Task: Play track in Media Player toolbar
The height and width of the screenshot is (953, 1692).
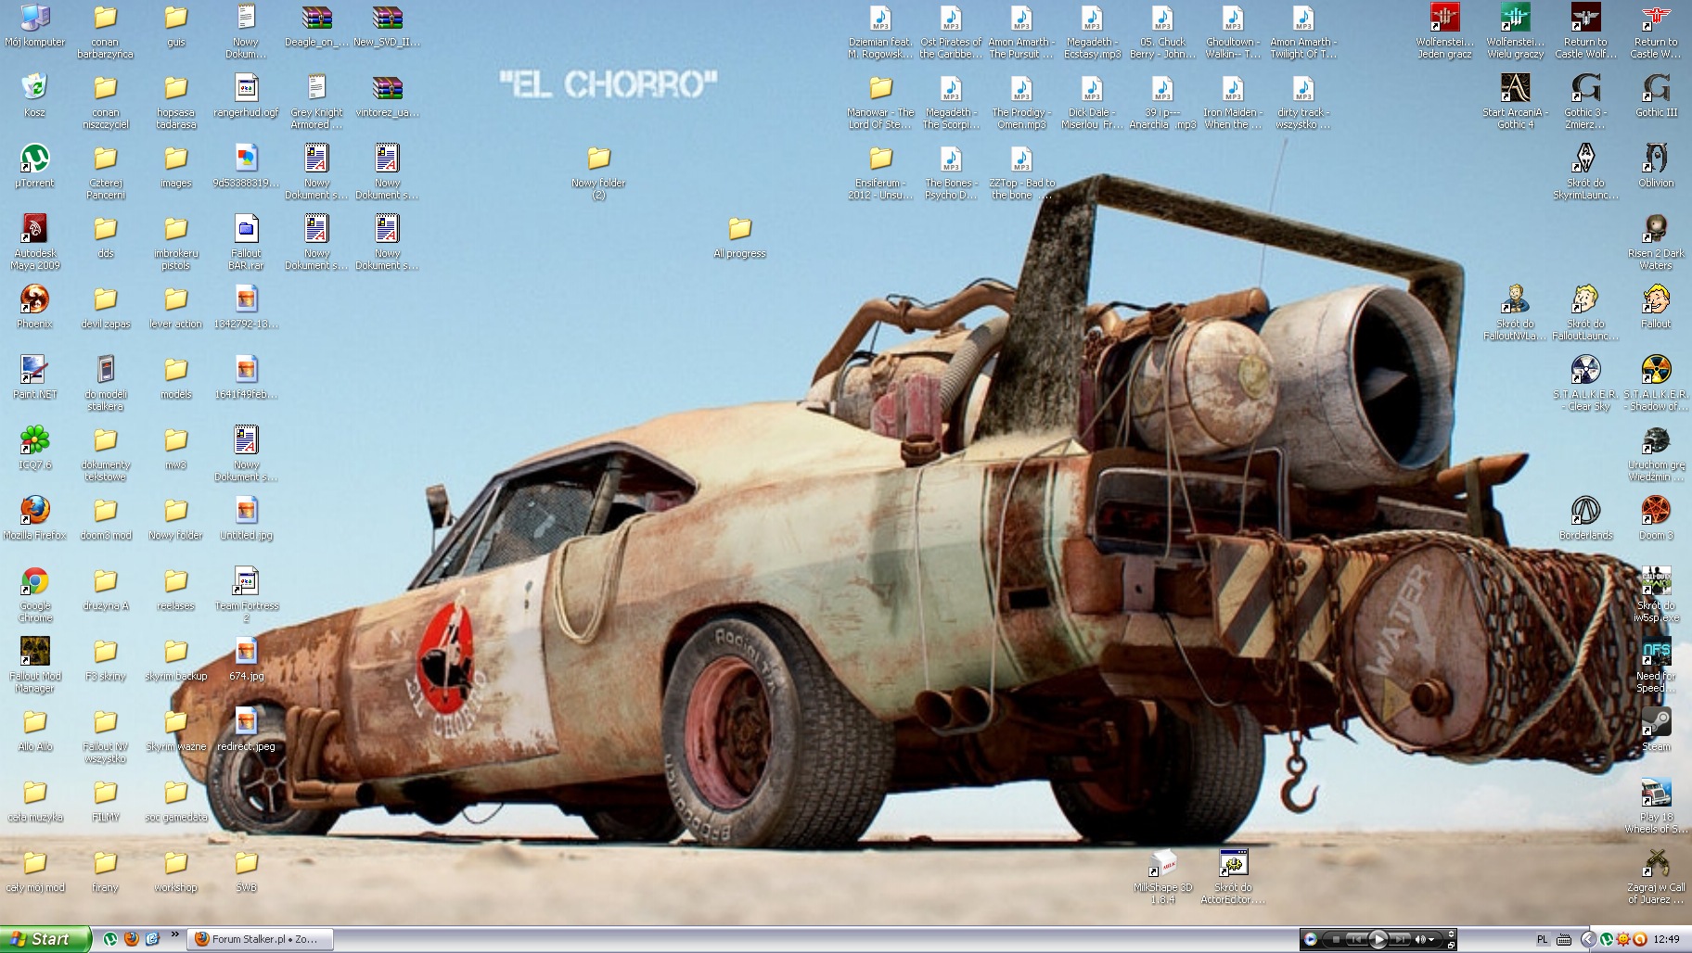Action: coord(1378,939)
